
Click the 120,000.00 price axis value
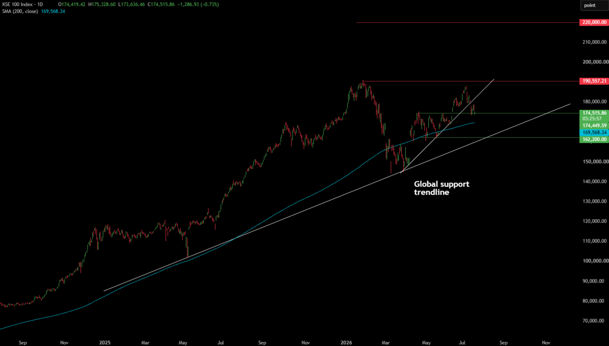595,221
